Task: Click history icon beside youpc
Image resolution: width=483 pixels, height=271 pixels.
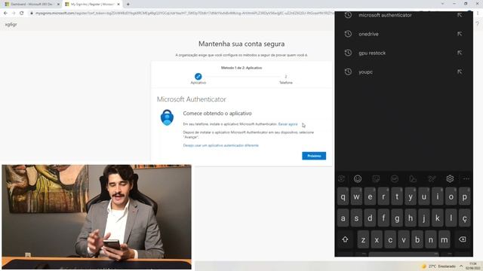Action: click(348, 72)
